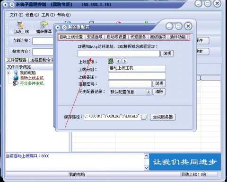
Task: Click the 当前连接 field in main window
Action: tap(43, 41)
